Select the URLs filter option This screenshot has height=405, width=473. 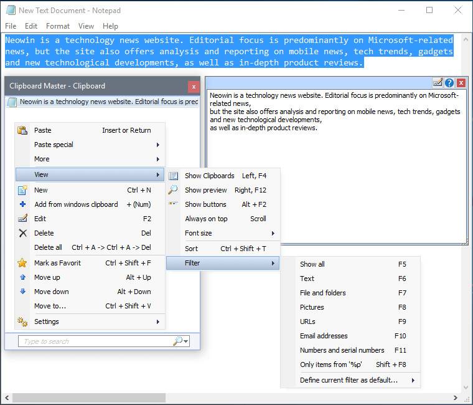(x=307, y=322)
